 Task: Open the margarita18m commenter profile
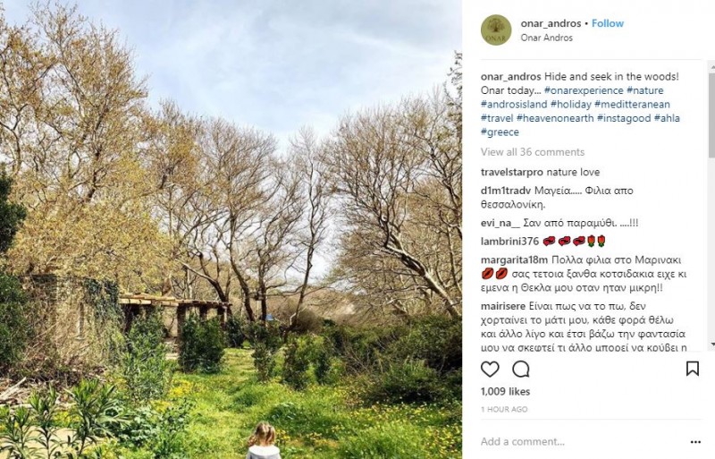(x=515, y=259)
